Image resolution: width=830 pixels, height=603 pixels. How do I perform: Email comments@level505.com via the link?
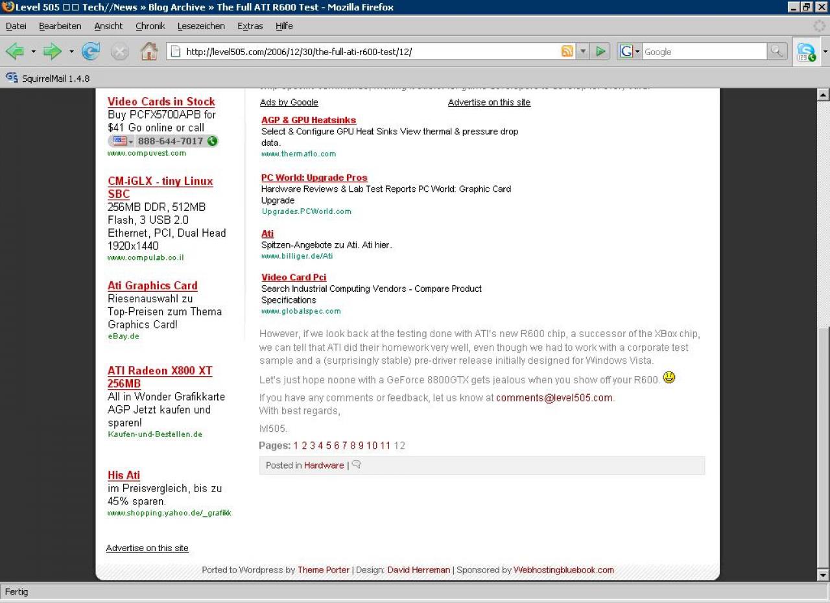click(x=554, y=397)
